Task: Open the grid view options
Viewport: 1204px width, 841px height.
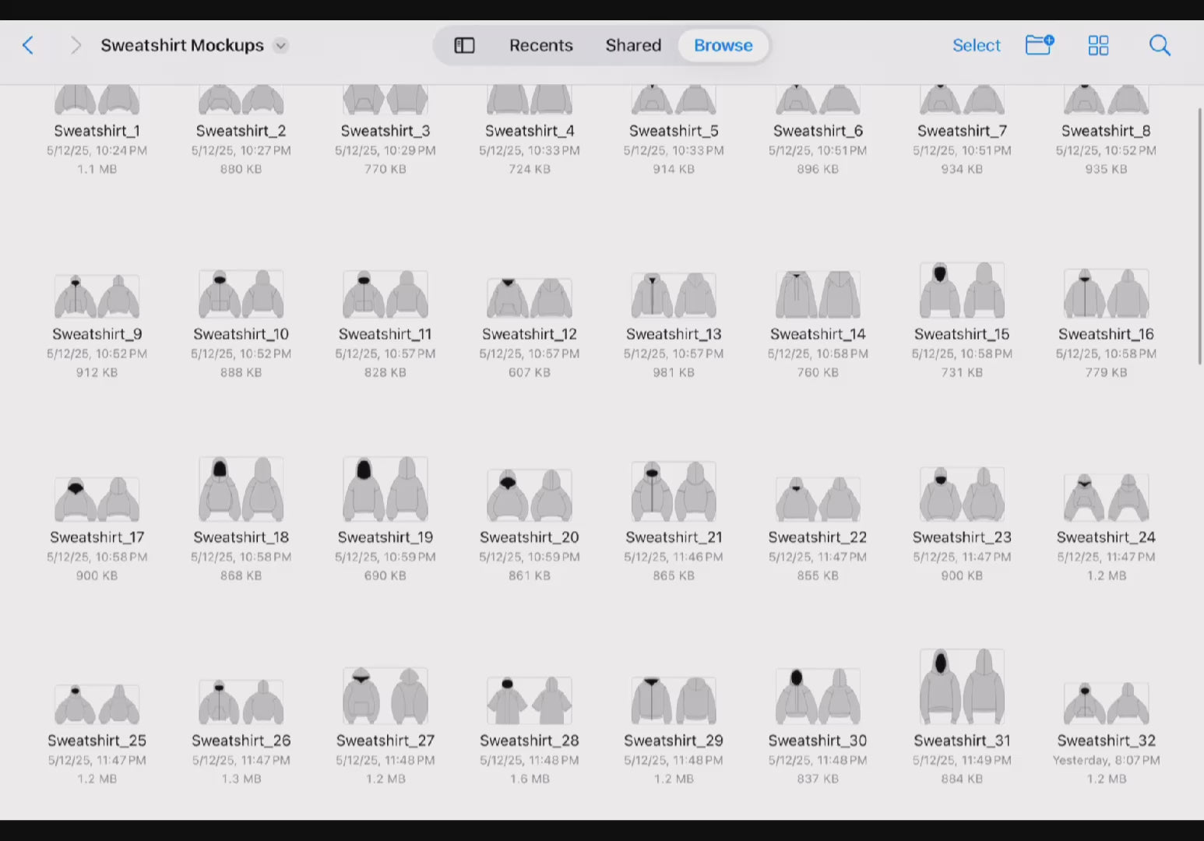Action: pos(1098,45)
